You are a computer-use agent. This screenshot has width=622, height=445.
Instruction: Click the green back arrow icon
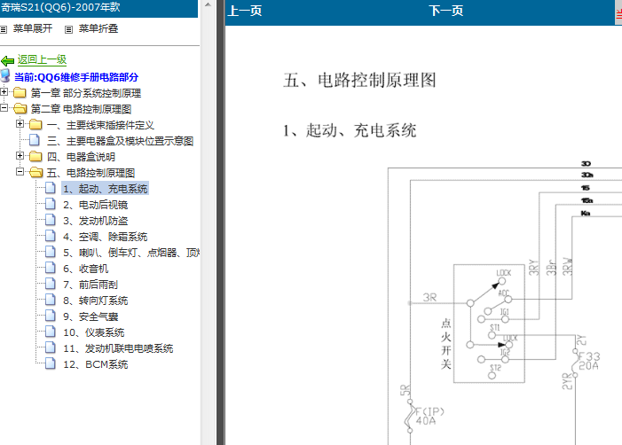click(x=7, y=61)
